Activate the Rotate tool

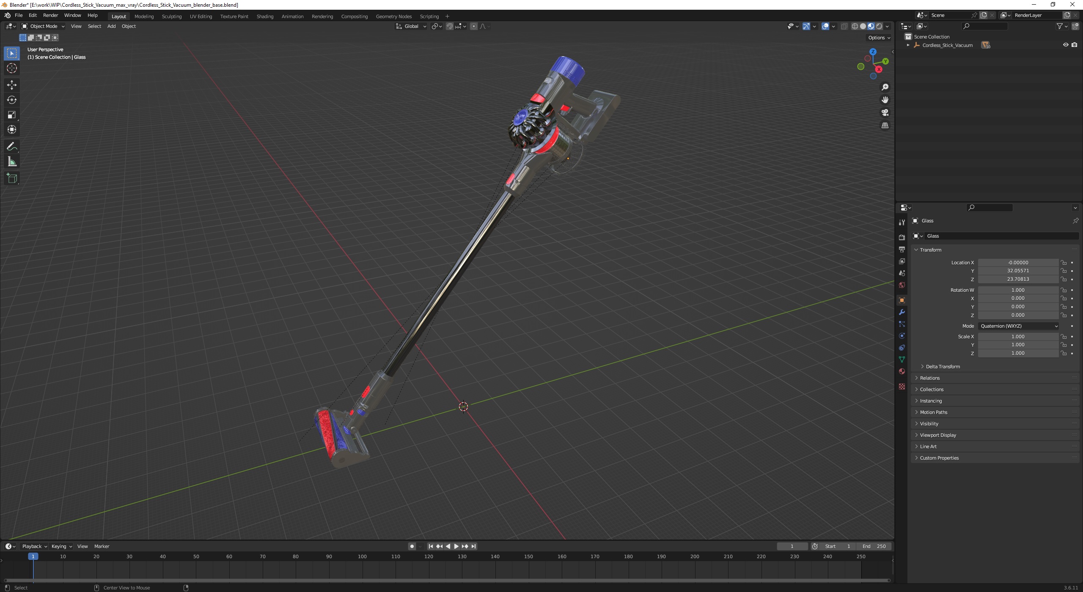coord(12,100)
